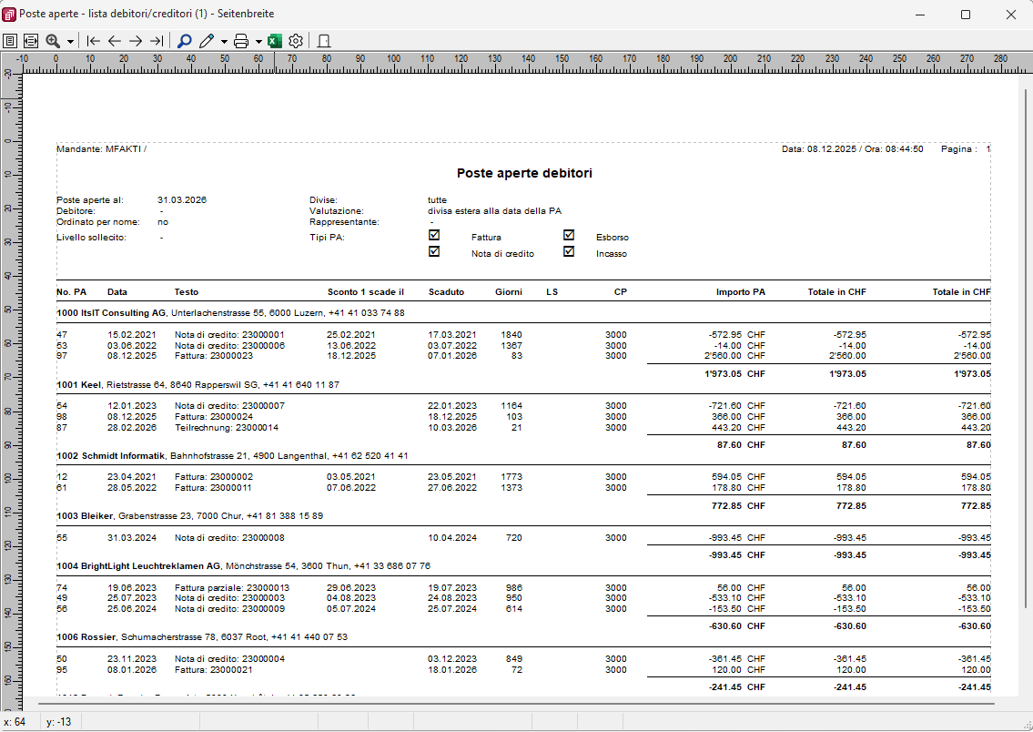Exit preview using the door icon
Screen dimensions: 1033x732
pyautogui.click(x=323, y=41)
